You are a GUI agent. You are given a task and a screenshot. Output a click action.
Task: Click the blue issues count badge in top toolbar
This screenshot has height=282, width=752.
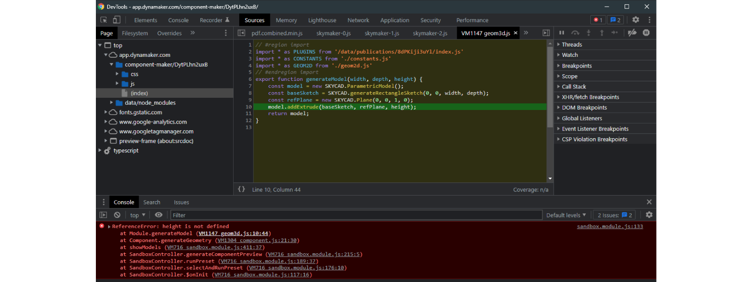615,20
